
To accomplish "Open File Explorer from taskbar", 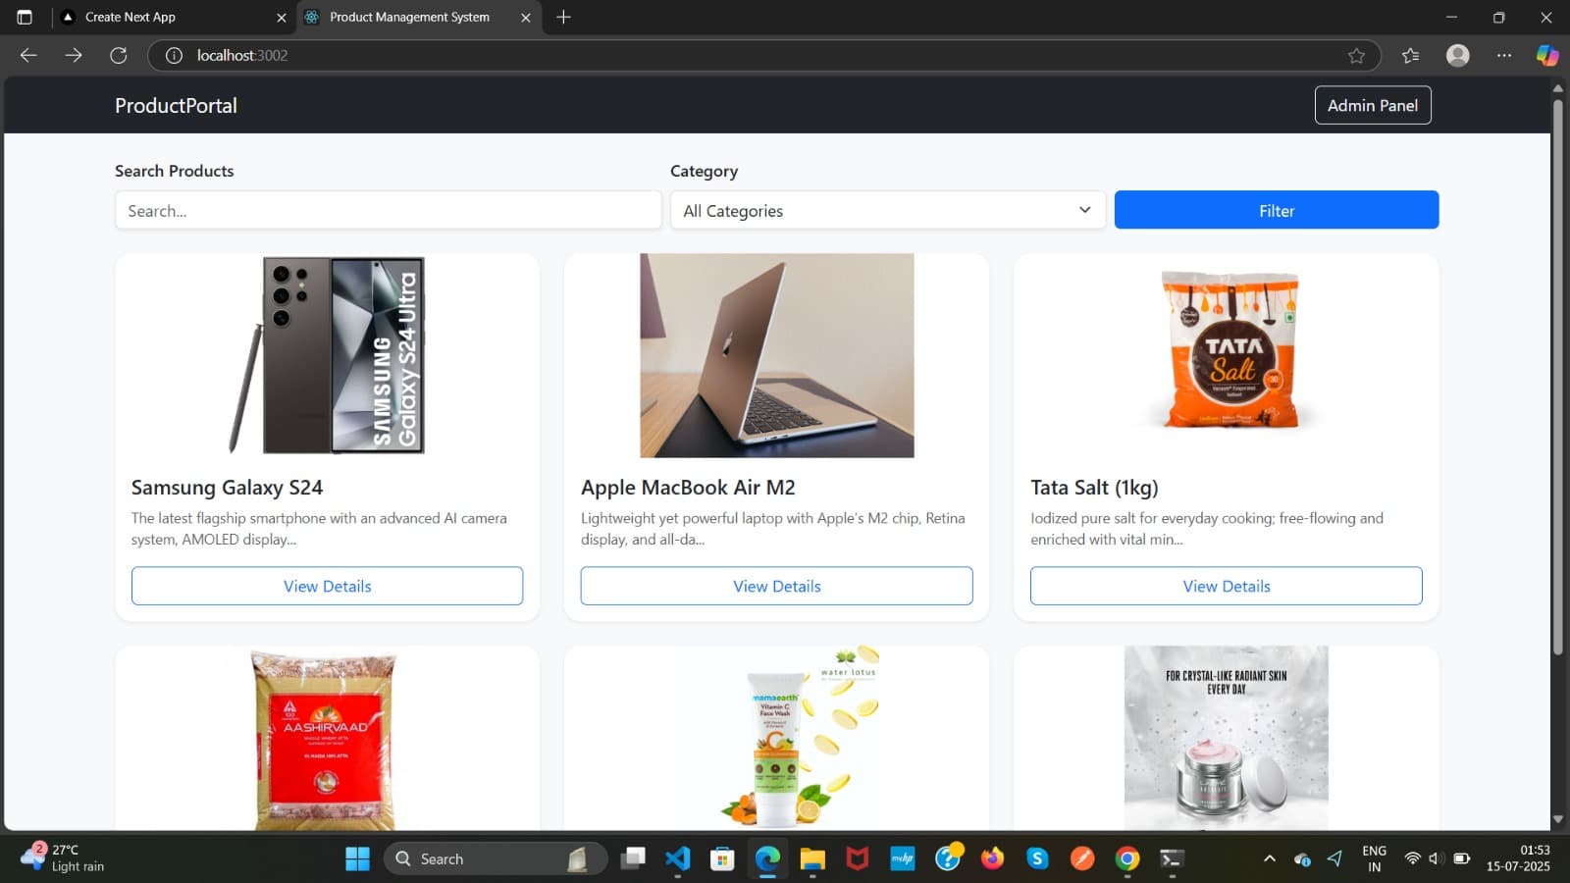I will click(x=812, y=858).
